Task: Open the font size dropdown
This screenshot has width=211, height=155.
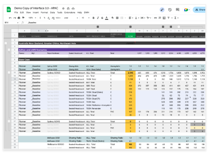Action: (x=85, y=18)
